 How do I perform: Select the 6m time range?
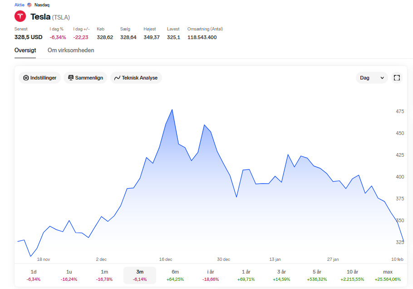(175, 275)
